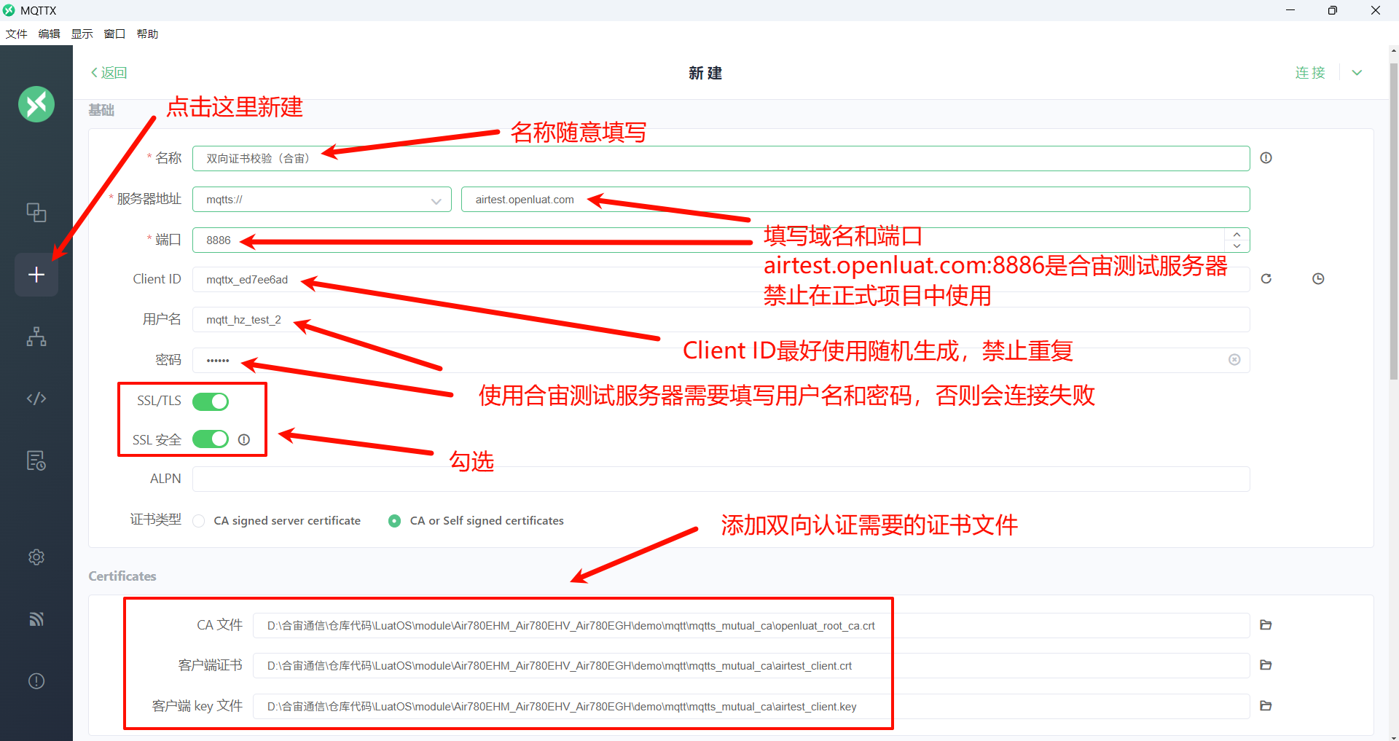
Task: Click the 客户端 key 文件 path field
Action: (x=751, y=707)
